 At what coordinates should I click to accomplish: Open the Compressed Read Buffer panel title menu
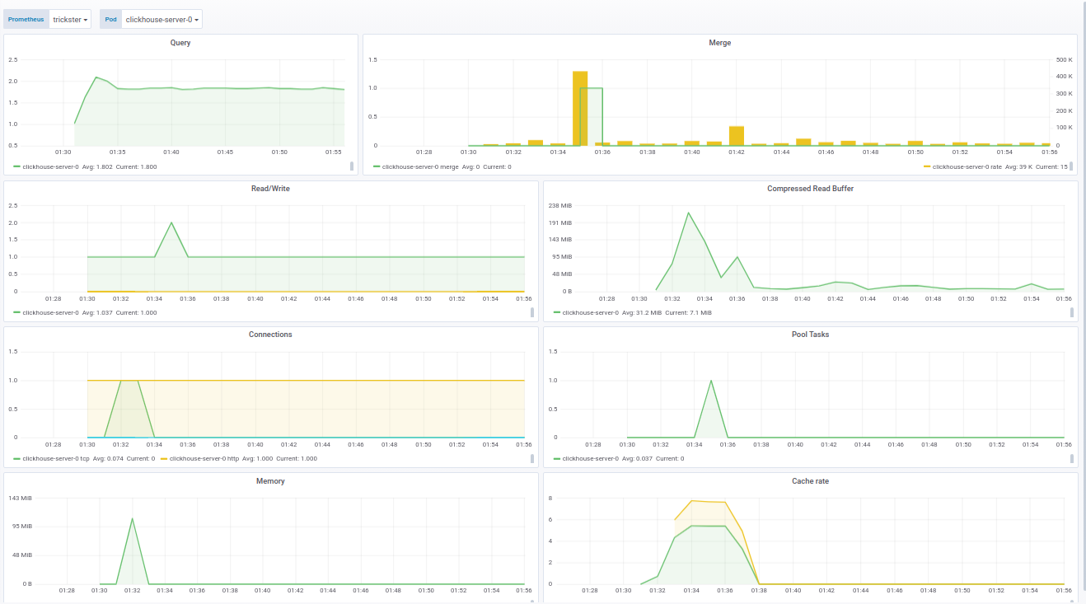point(810,189)
